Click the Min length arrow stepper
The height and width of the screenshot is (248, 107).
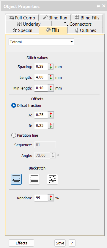[51, 88]
